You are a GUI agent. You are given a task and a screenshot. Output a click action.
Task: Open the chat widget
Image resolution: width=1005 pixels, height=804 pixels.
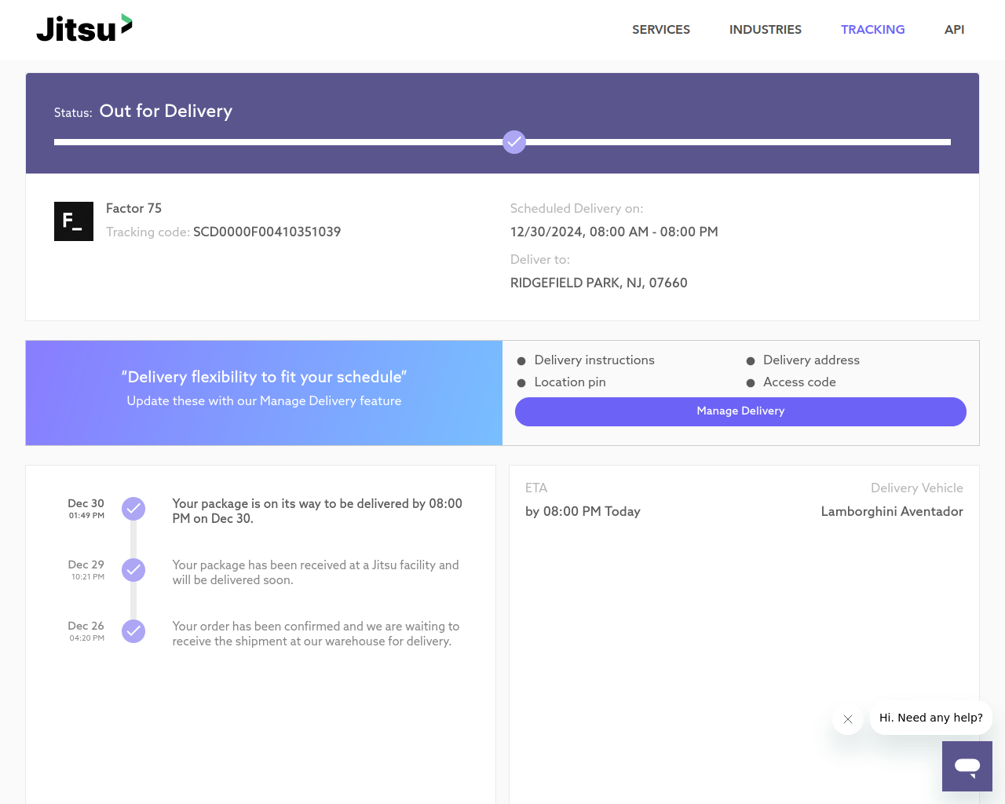(967, 766)
